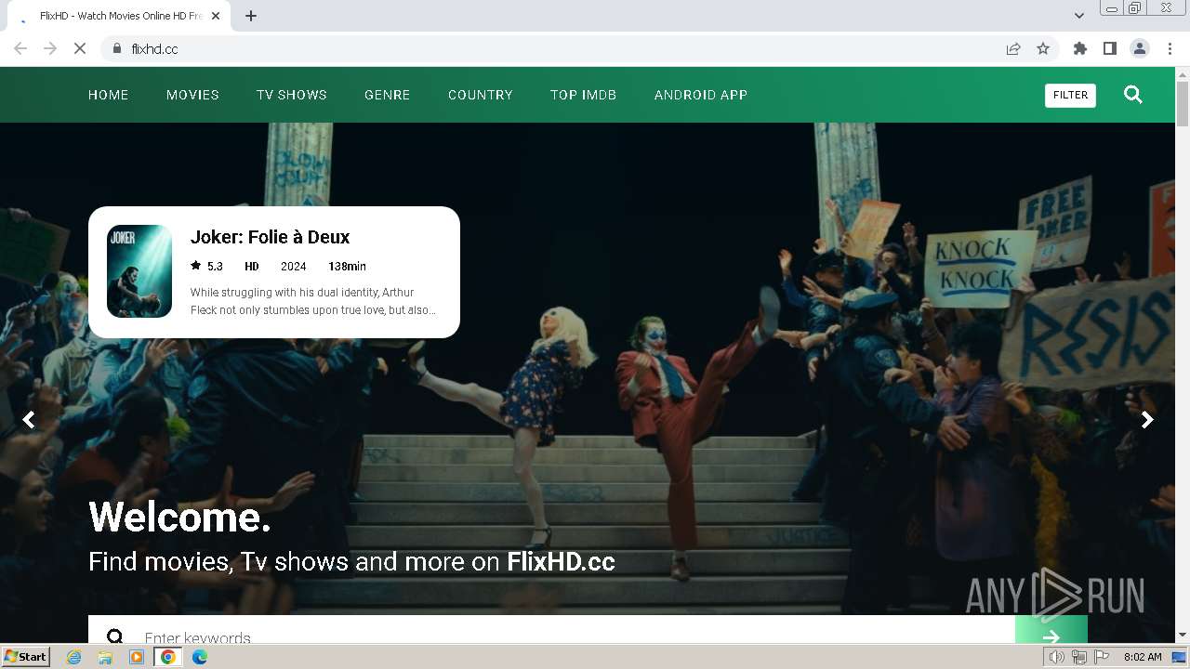1190x669 pixels.
Task: Click Show desktop button on taskbar
Action: [1180, 657]
